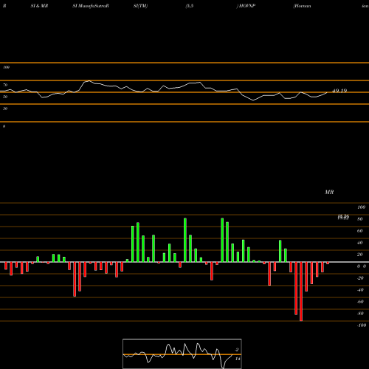The image size is (369, 369).
Task: Click the RSI axis label 100 at left
Action: tap(6, 67)
